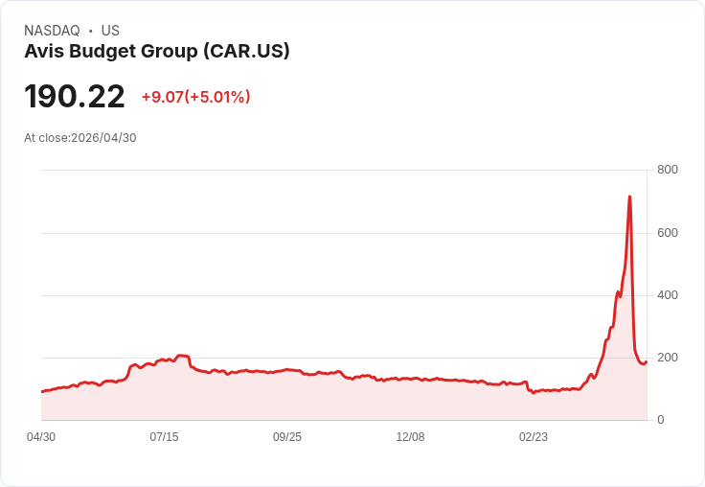Screen dimensions: 705x487
Task: Click the 800 y-axis label
Action: [668, 170]
